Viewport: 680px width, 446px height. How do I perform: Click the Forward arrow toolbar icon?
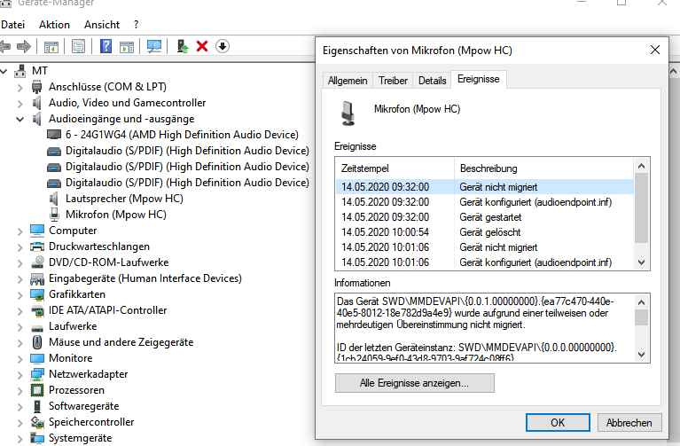coord(24,46)
